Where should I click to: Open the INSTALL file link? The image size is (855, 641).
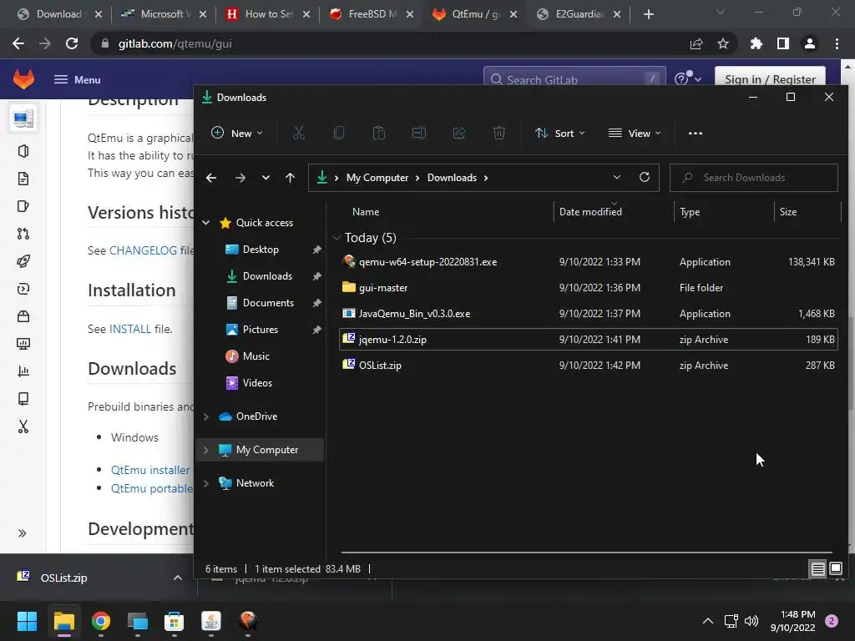tap(130, 329)
